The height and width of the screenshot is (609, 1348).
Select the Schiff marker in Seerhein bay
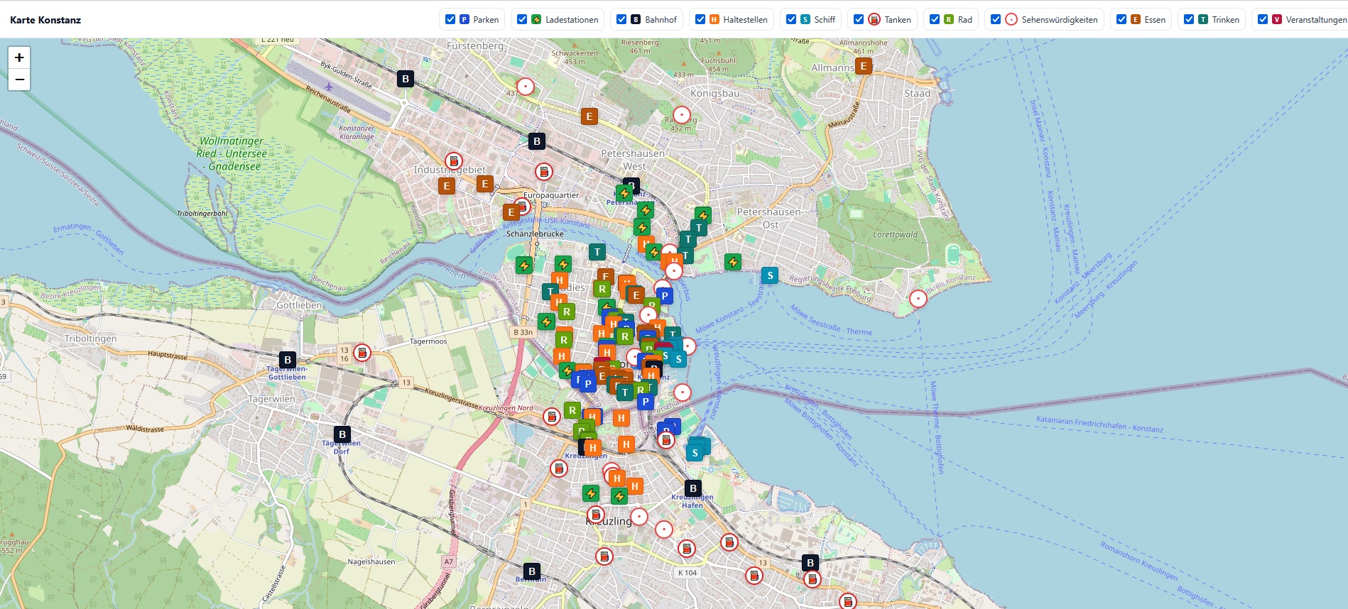pyautogui.click(x=770, y=275)
